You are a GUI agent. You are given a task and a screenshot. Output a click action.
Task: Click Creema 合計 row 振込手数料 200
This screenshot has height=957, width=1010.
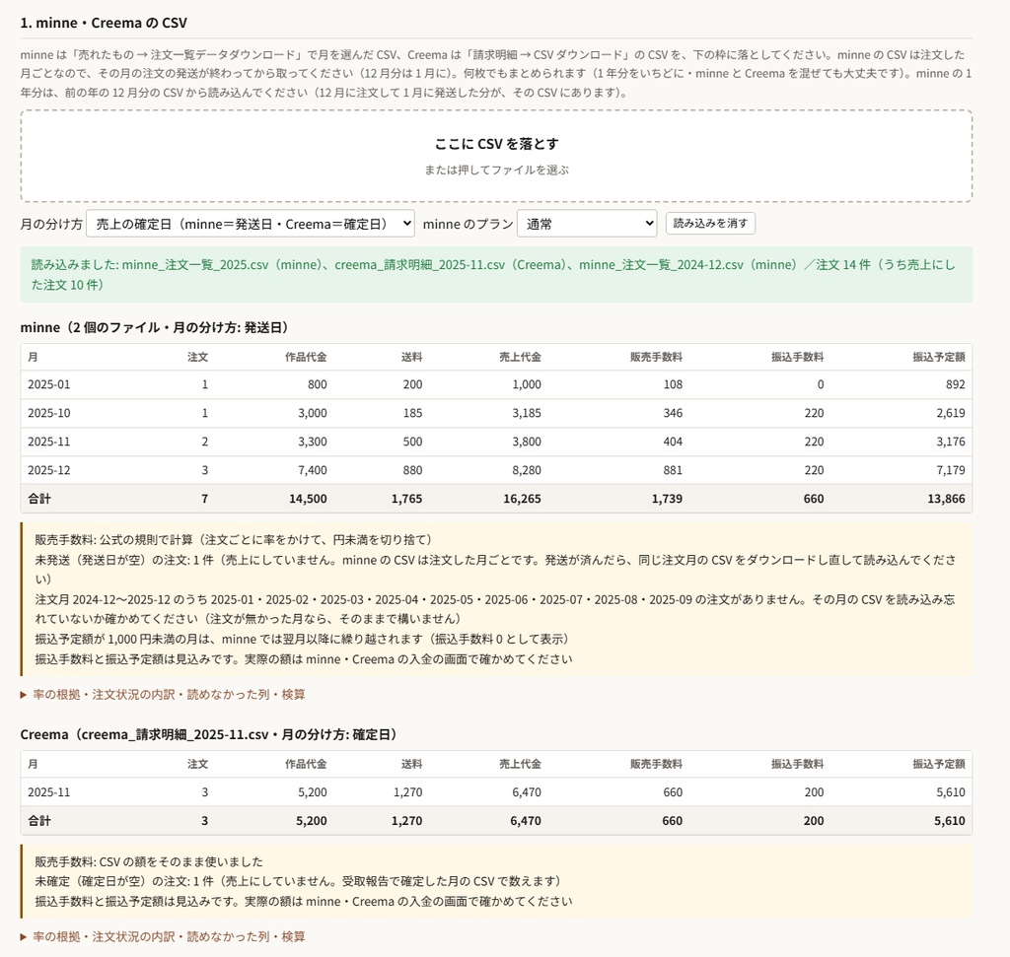(x=814, y=821)
